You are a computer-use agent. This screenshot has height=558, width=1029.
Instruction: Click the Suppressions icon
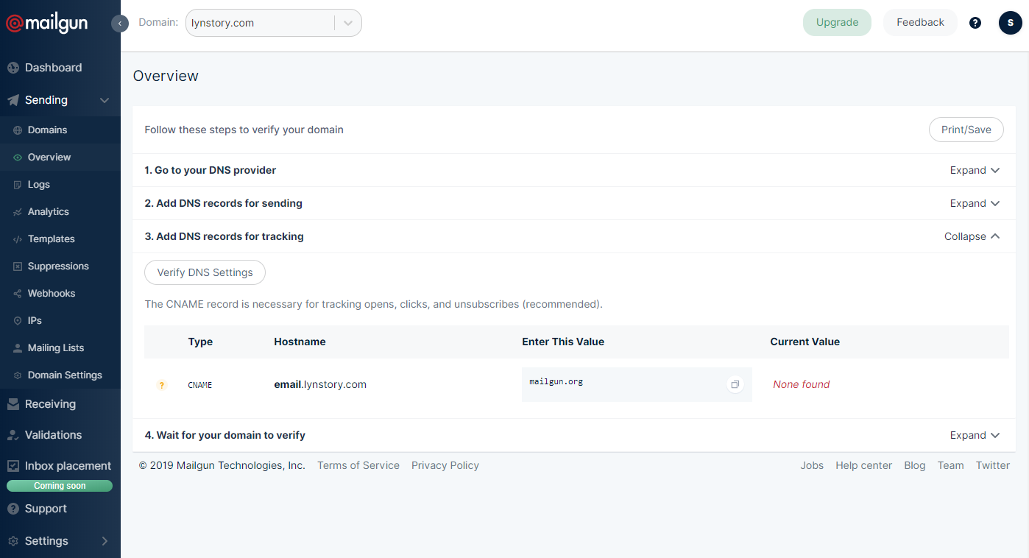point(18,266)
